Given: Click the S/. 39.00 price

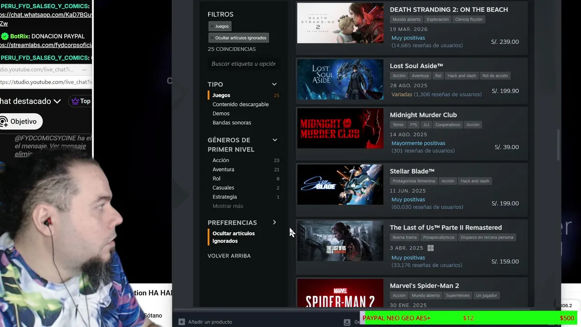Looking at the screenshot, I should click(x=507, y=147).
